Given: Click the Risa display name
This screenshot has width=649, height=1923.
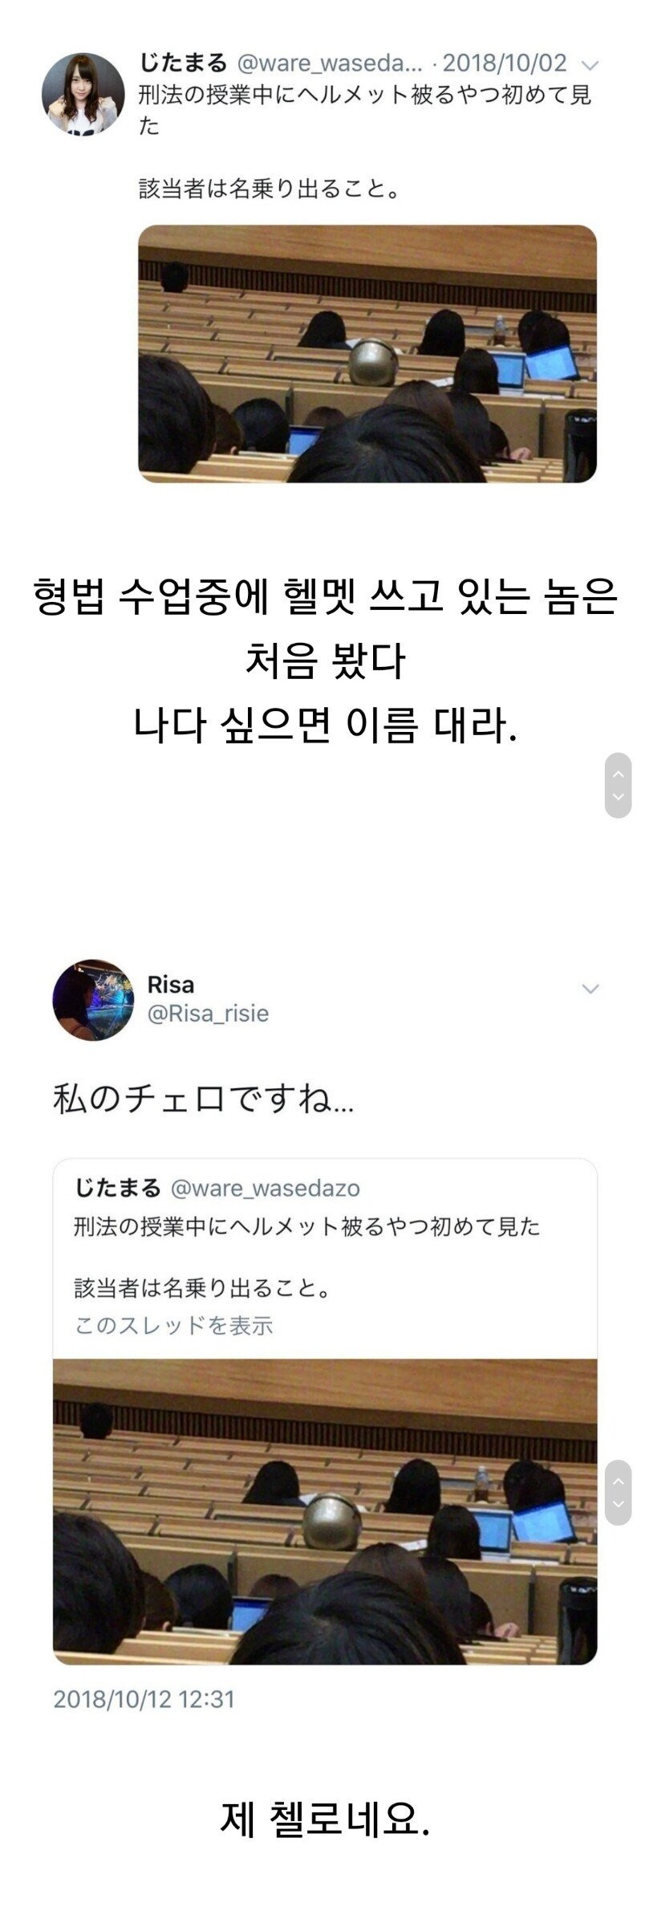Looking at the screenshot, I should click(x=170, y=985).
